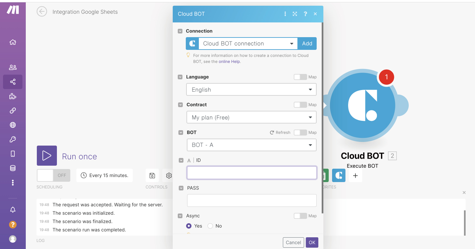Click the Add connection button
Image resolution: width=475 pixels, height=249 pixels.
(307, 44)
